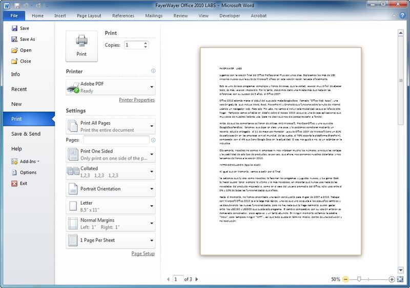Click the zoom out minus button
The height and width of the screenshot is (288, 410).
pyautogui.click(x=346, y=279)
